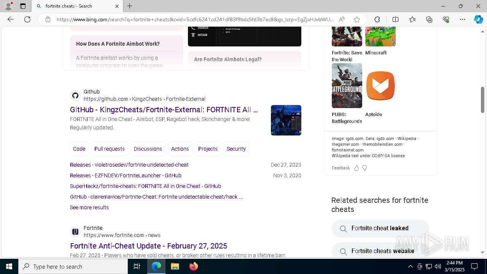Click the browser Back arrow
This screenshot has height=274, width=487.
(x=11, y=19)
